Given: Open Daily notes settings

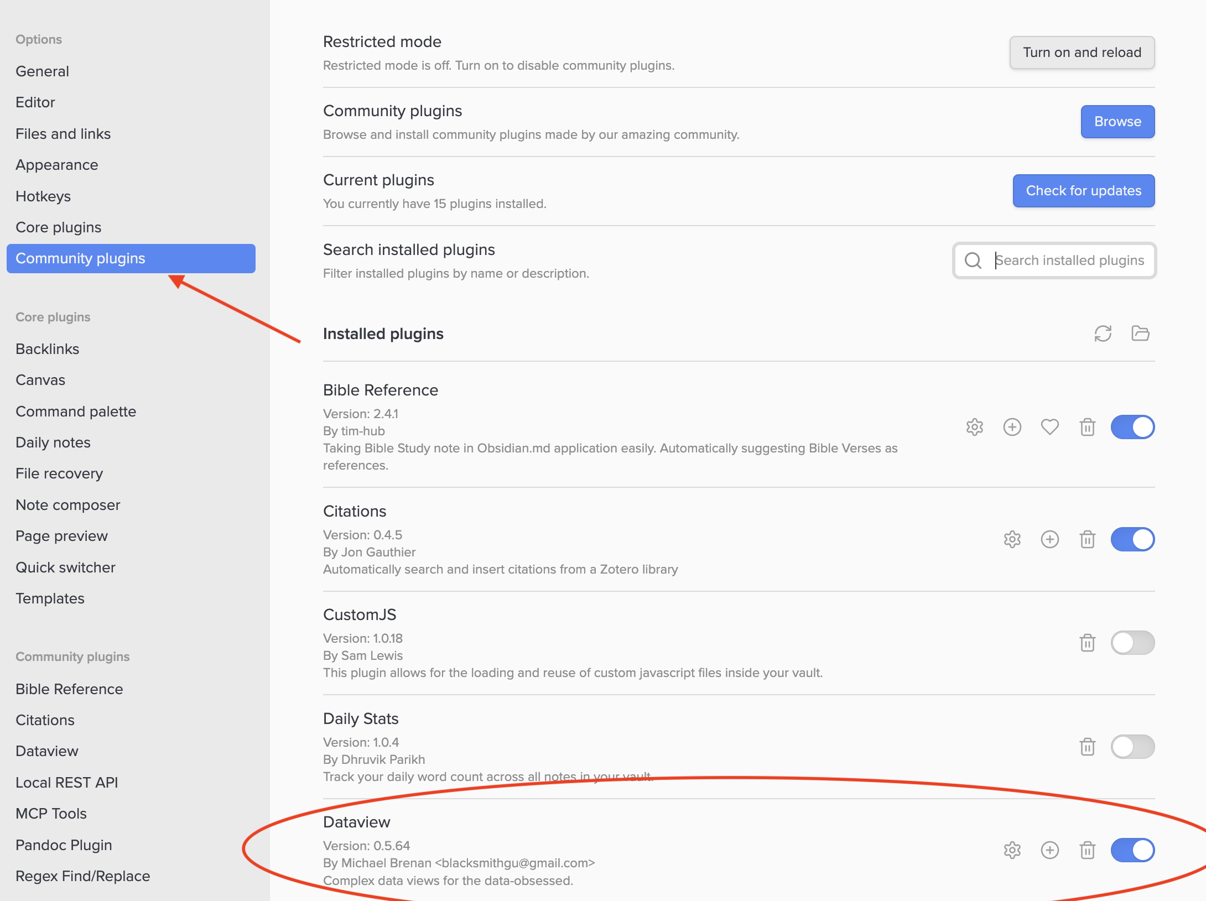Looking at the screenshot, I should (131, 442).
